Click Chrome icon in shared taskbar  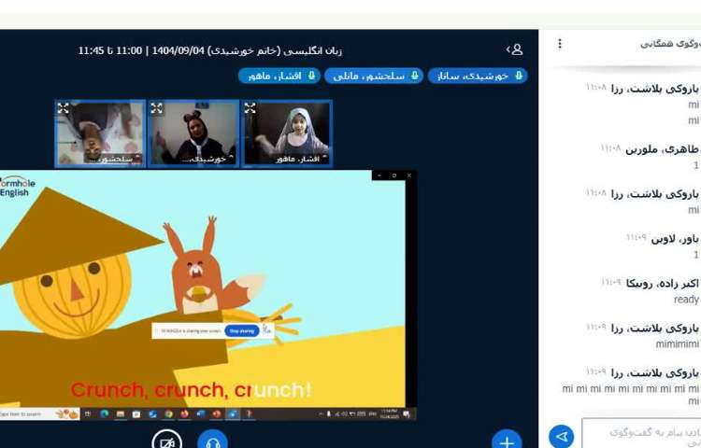168,414
